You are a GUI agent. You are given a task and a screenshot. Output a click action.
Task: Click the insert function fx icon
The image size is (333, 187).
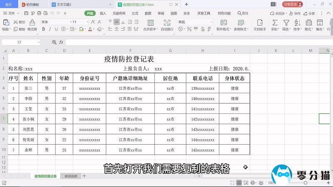[61, 42]
